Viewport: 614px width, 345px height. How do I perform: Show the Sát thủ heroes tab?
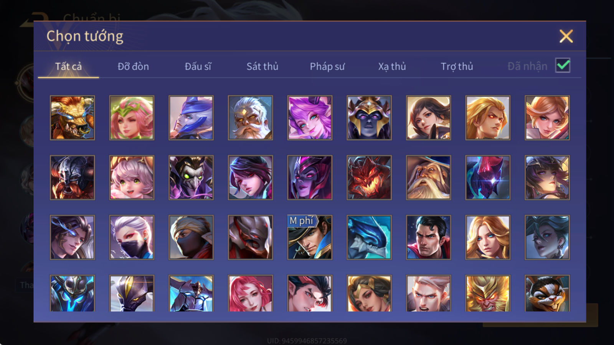pyautogui.click(x=262, y=66)
